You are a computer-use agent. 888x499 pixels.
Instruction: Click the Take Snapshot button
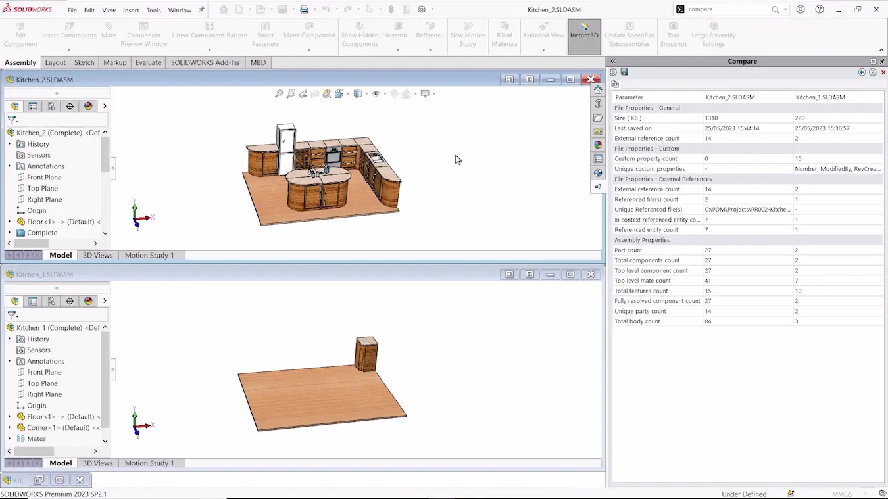[673, 33]
